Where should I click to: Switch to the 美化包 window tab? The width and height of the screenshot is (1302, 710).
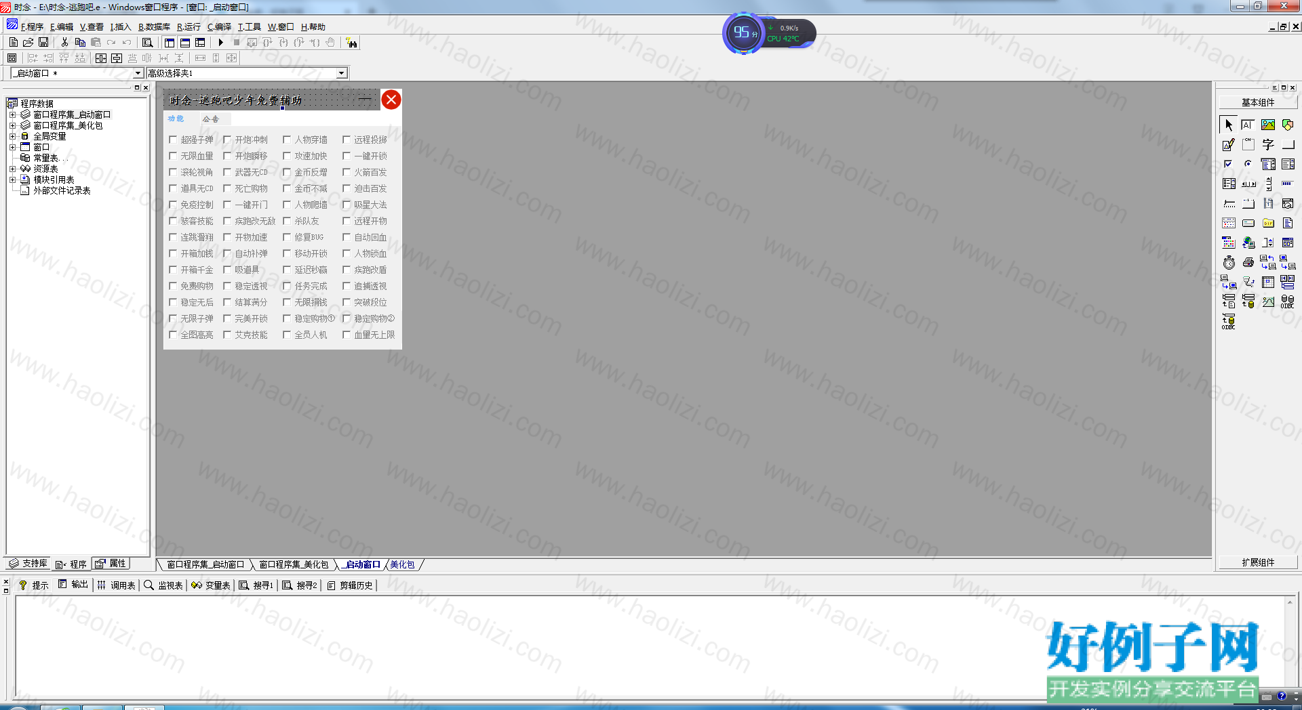(402, 564)
